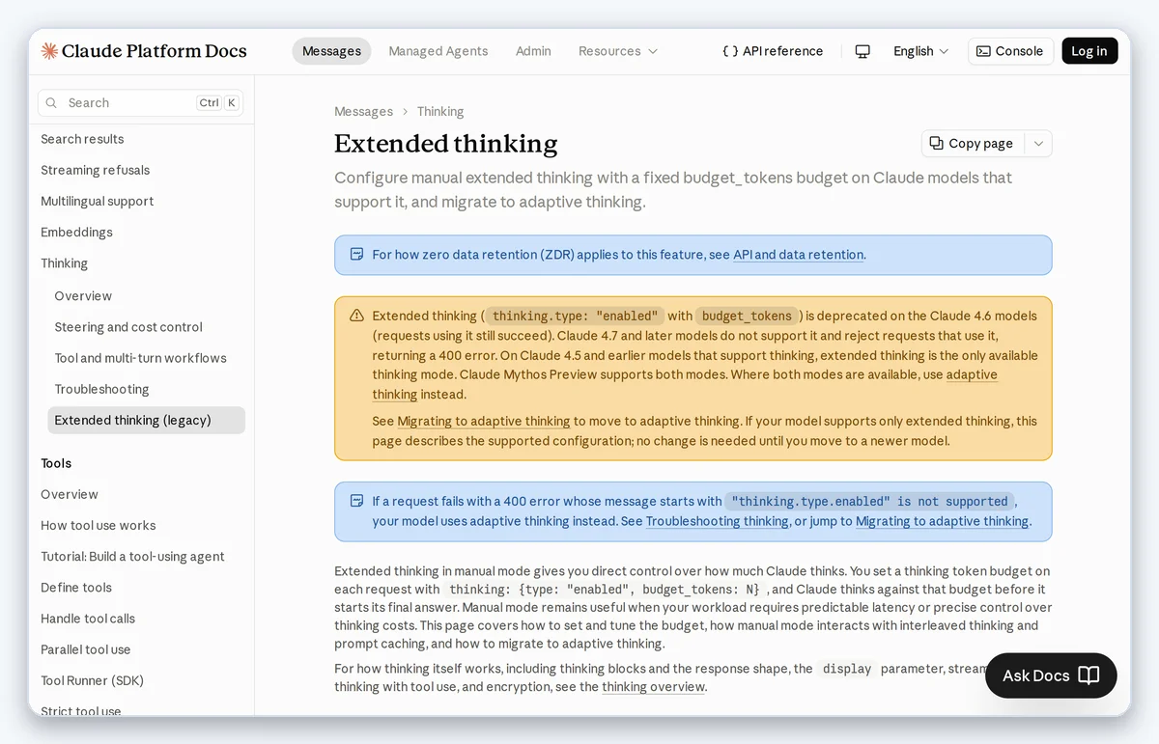
Task: Open Migrating to adaptive thinking in blue note
Action: pyautogui.click(x=942, y=521)
